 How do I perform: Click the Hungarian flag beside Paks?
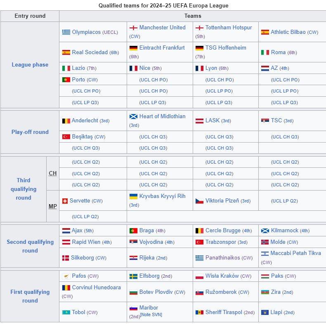[x=265, y=276]
